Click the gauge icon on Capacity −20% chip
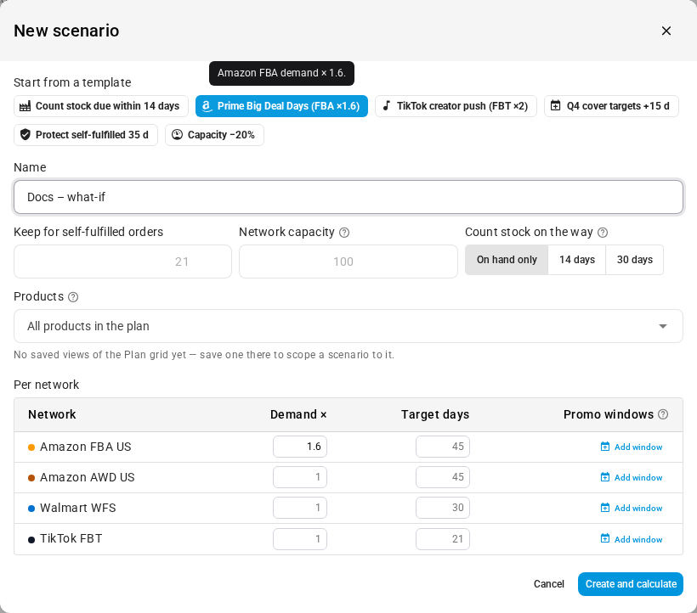Image resolution: width=697 pixels, height=613 pixels. 177,134
